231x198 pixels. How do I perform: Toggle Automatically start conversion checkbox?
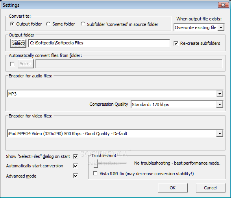click(76, 166)
